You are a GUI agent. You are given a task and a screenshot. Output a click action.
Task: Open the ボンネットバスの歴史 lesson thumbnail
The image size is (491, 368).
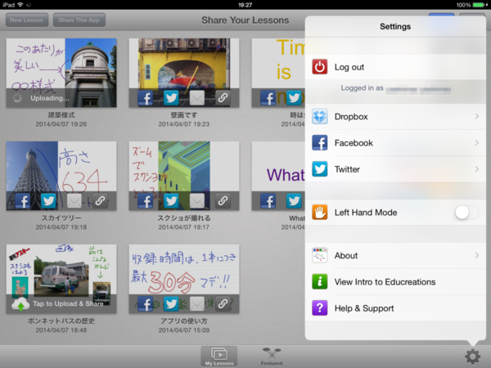click(x=61, y=279)
